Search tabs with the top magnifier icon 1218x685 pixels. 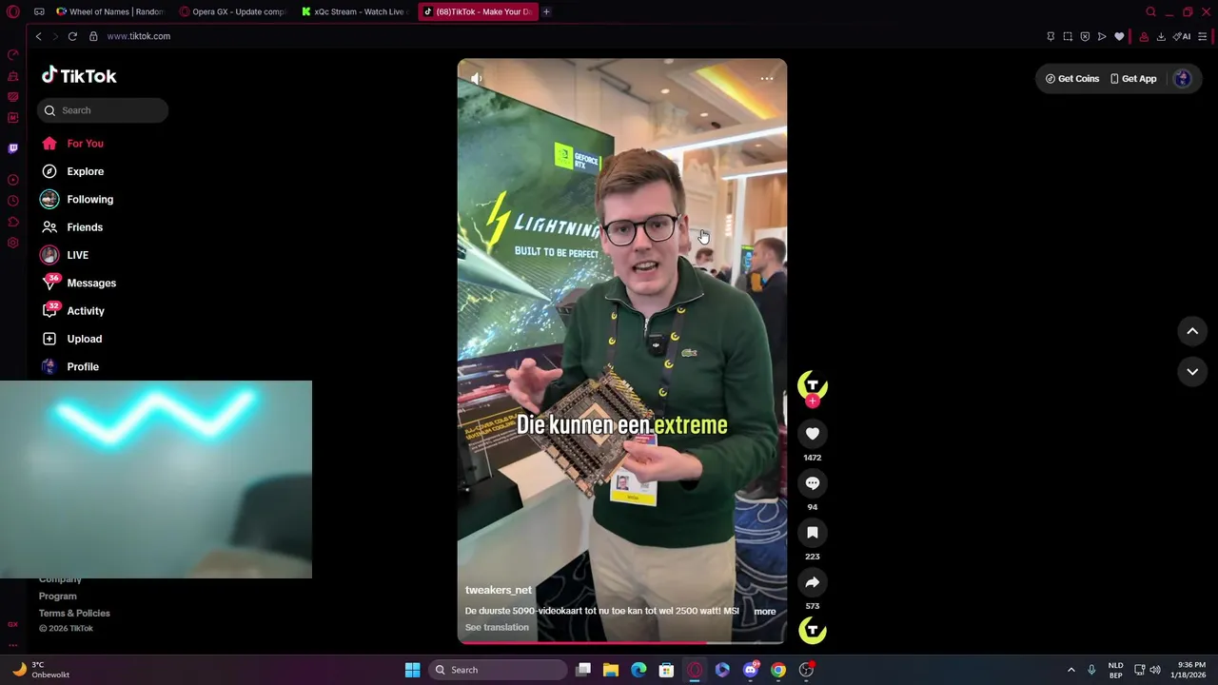(1150, 11)
